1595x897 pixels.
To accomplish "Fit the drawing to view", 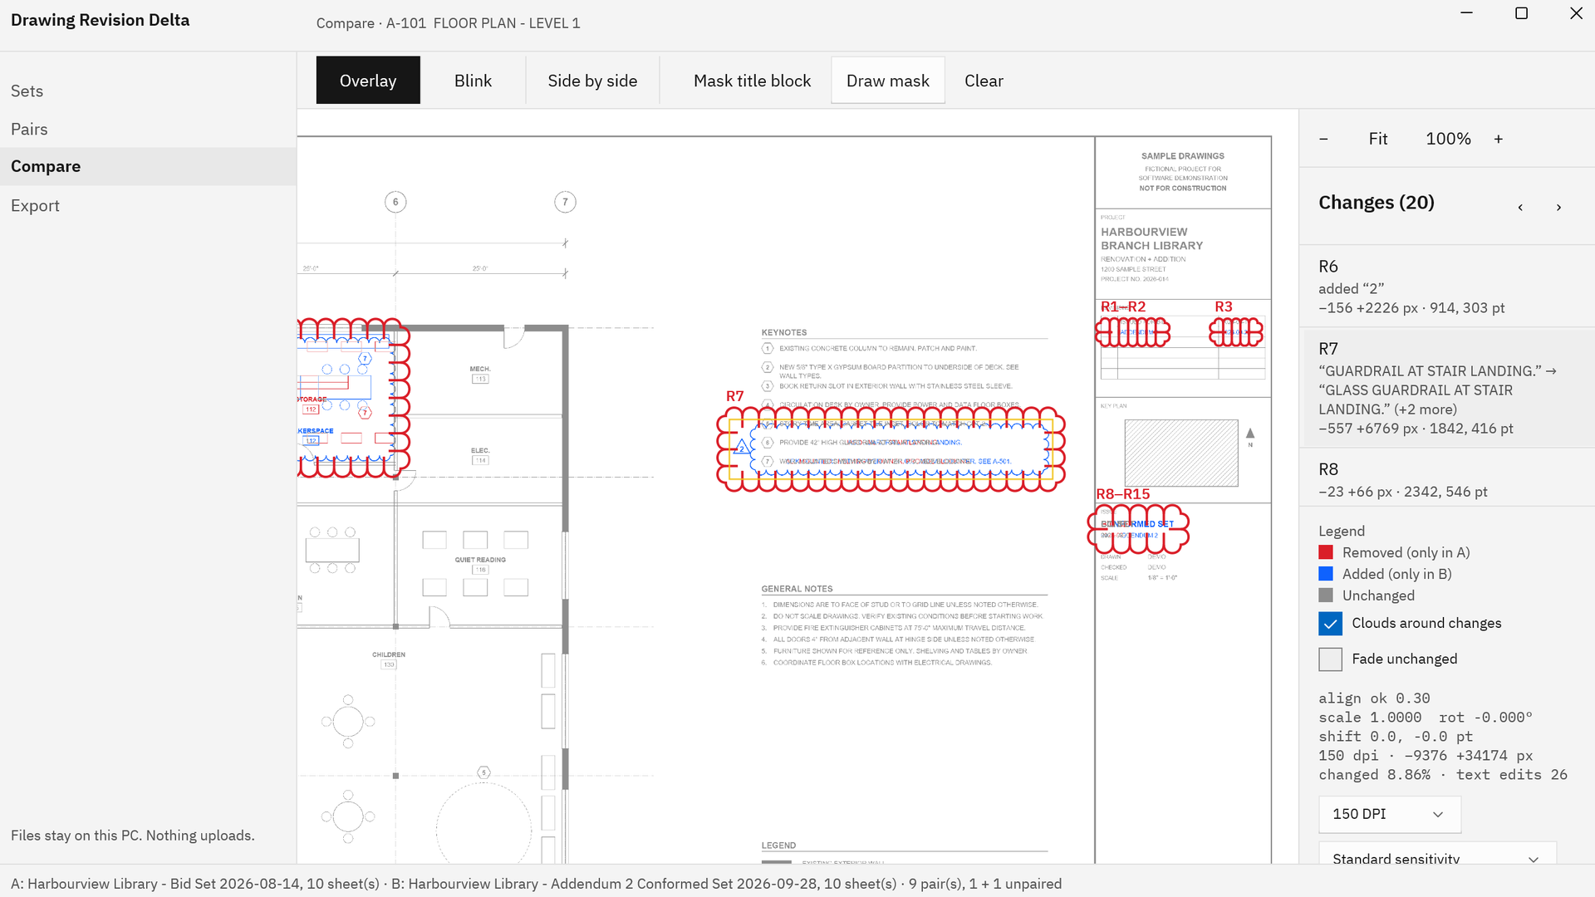I will tap(1378, 139).
